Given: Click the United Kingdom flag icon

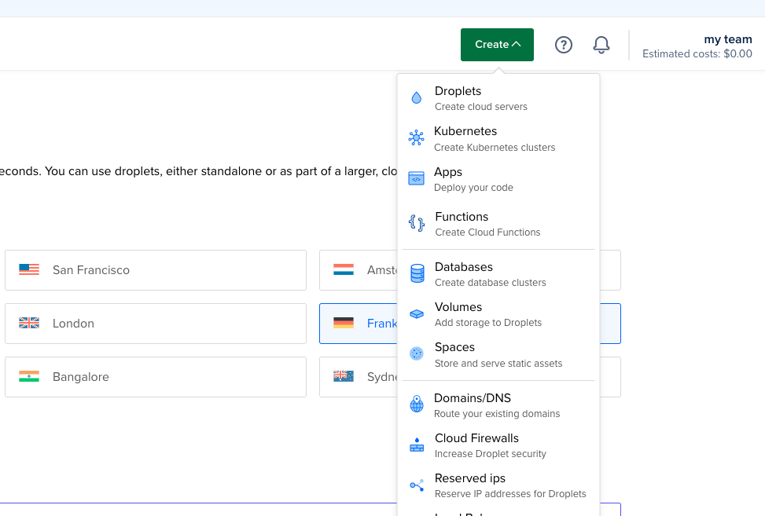Looking at the screenshot, I should (x=29, y=323).
